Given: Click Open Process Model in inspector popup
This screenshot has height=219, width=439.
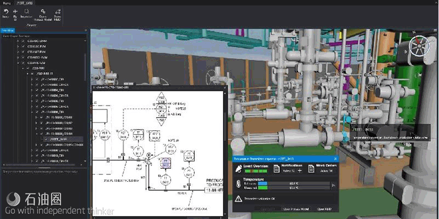Looking at the screenshot, I should click(x=296, y=209).
